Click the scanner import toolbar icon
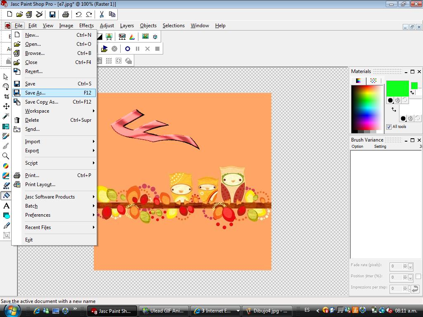Viewport: 423px width, 317px height. (39, 14)
